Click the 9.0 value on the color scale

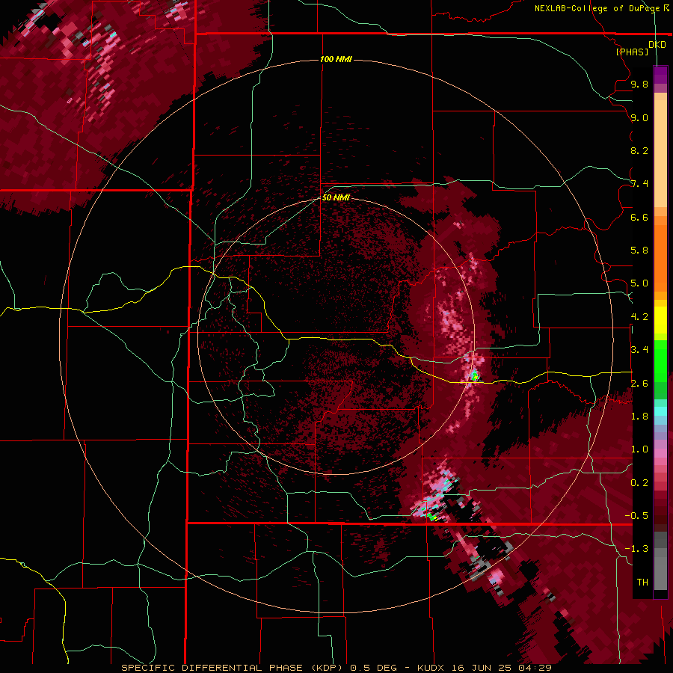coord(639,117)
